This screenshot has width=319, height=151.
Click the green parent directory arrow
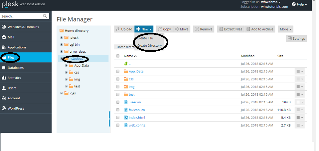[126, 64]
